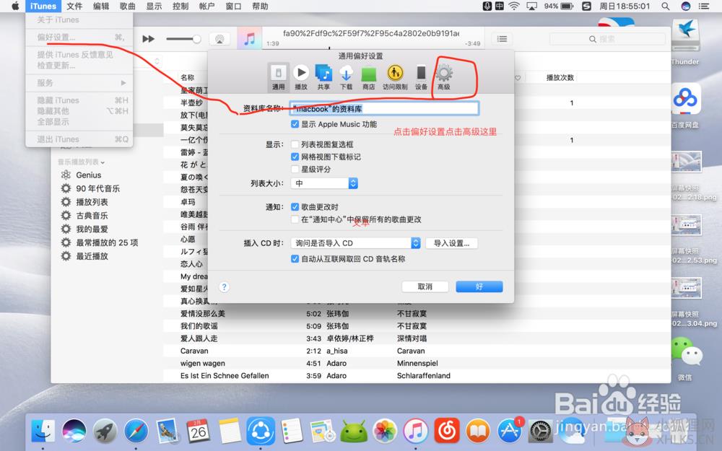Open Spotlight search in menu bar
This screenshot has height=451, width=722.
(x=666, y=6)
